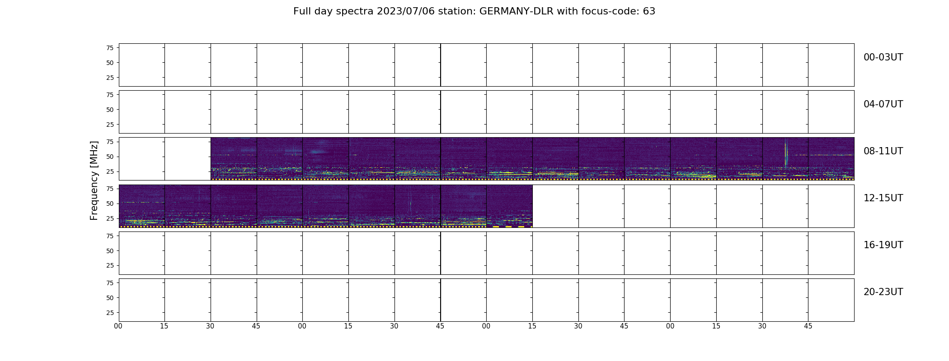Screen dimensions: 949x361
Task: Click the "04-07UT" row label
Action: tap(883, 104)
